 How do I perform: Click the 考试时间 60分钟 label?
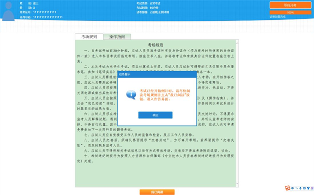(x=147, y=8)
